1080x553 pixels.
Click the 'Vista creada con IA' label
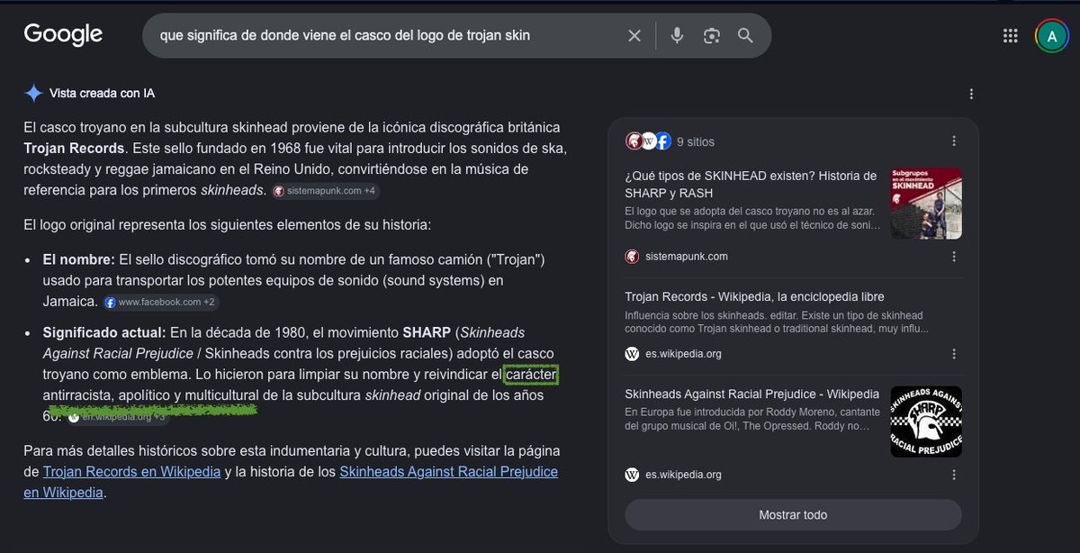pyautogui.click(x=103, y=94)
